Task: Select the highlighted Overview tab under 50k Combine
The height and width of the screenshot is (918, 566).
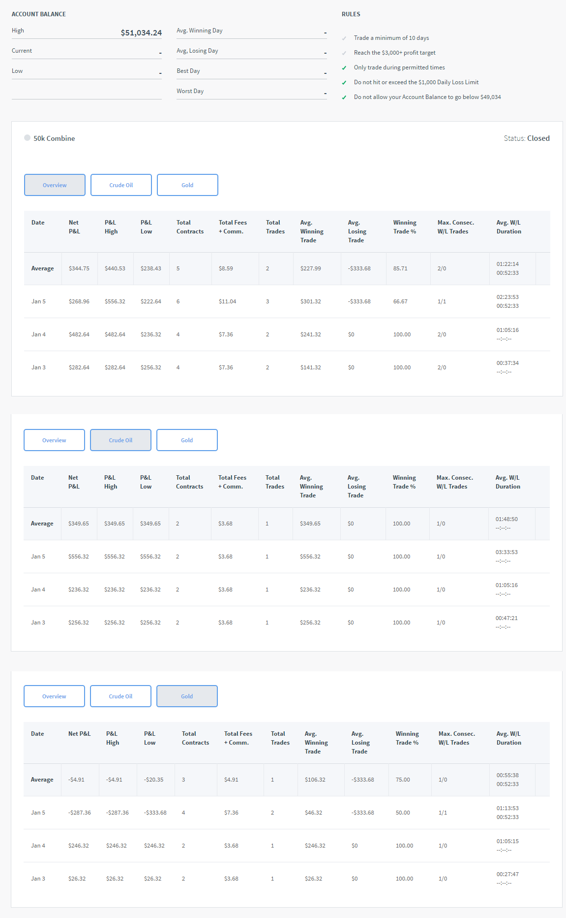Action: (55, 185)
